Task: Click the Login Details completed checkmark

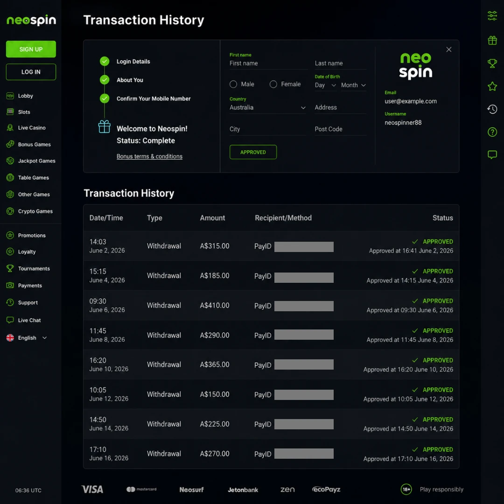Action: point(105,61)
